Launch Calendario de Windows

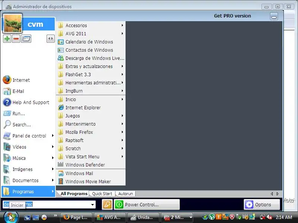coord(91,42)
